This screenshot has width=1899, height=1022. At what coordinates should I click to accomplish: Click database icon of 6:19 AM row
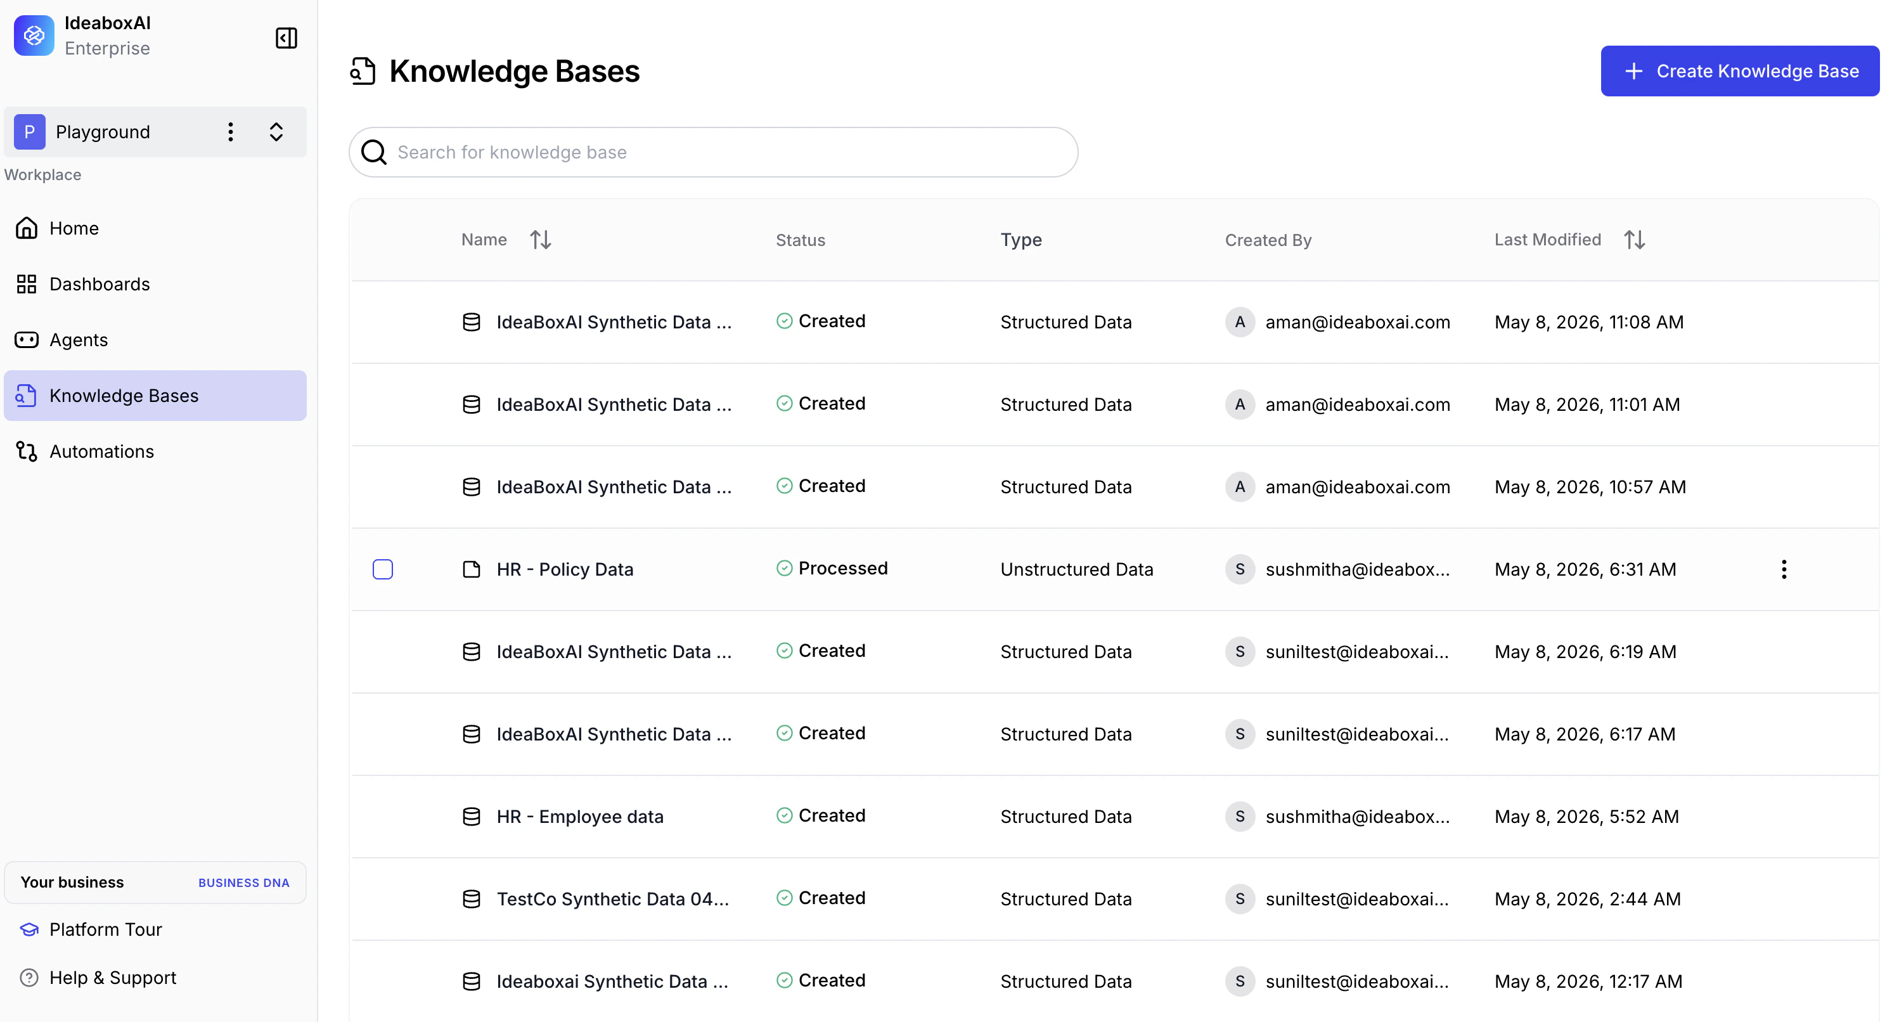click(471, 652)
